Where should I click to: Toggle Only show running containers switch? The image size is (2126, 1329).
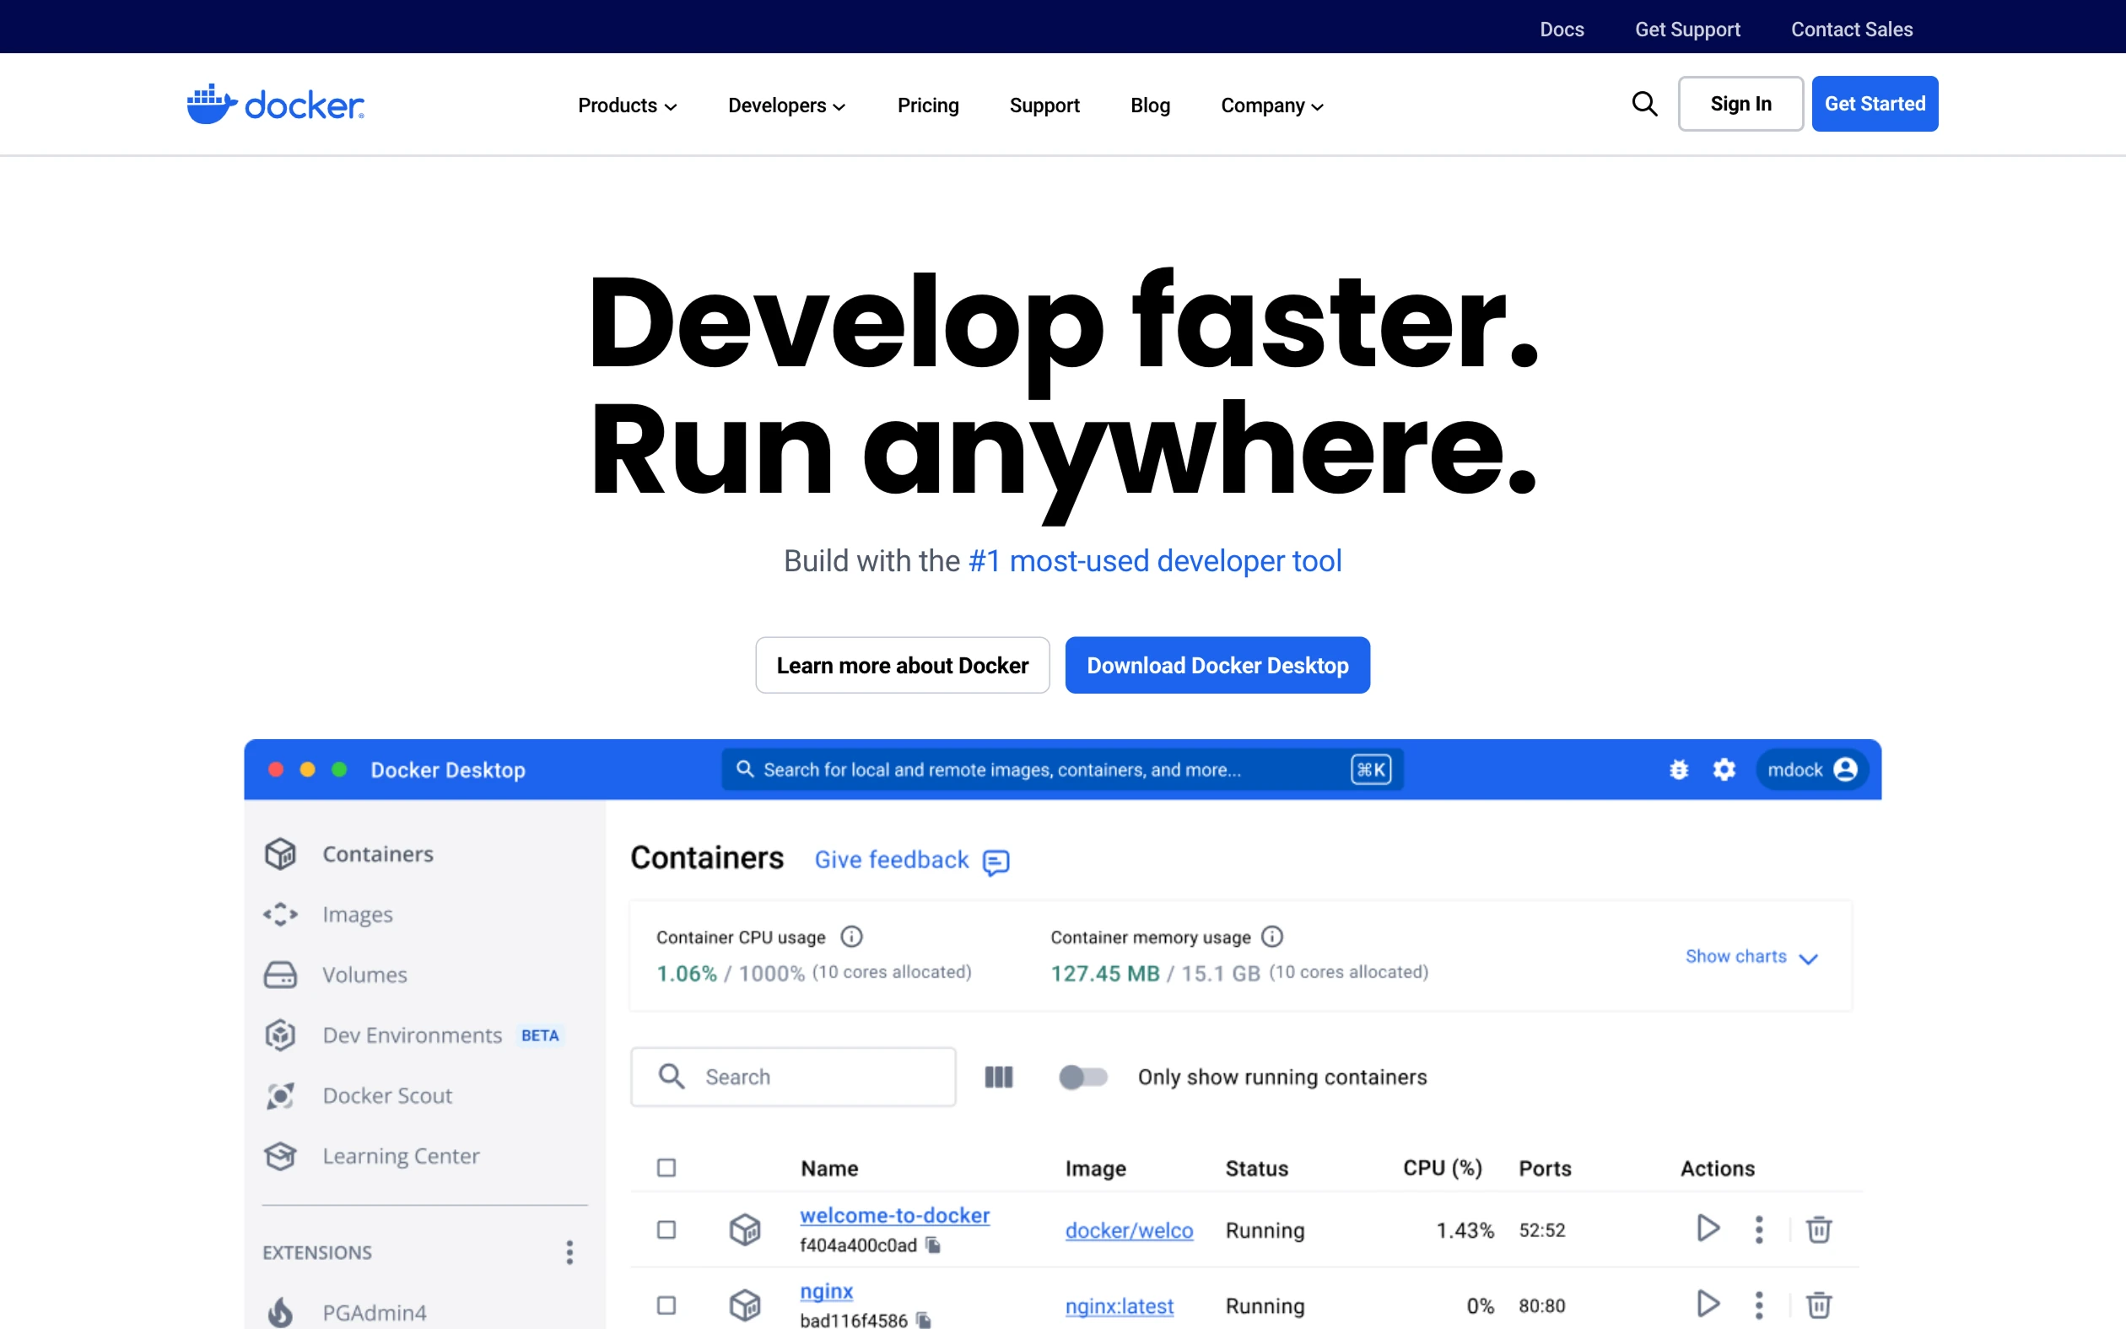[1083, 1077]
